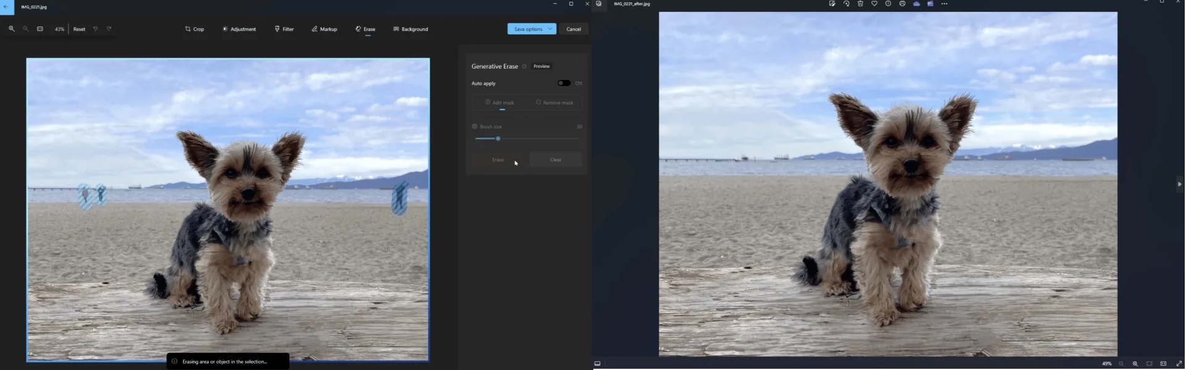1186x370 pixels.
Task: Click the Brush size slider handle
Action: click(498, 139)
